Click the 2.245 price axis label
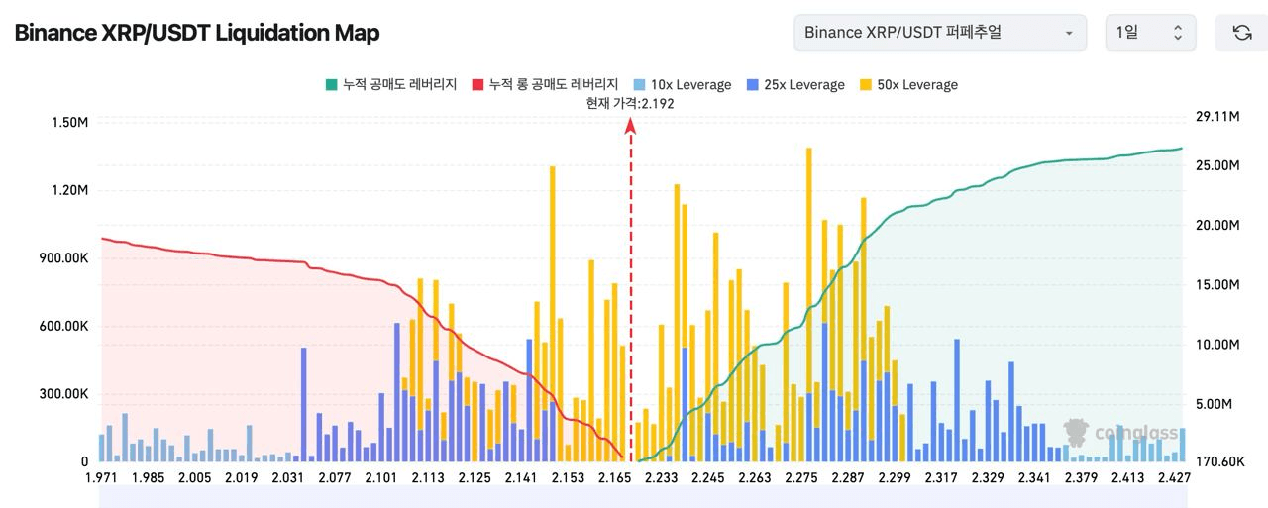Viewport: 1268px width, 508px height. [x=708, y=478]
